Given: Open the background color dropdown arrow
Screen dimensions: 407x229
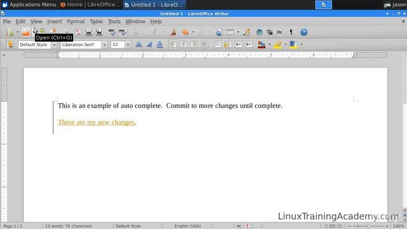Looking at the screenshot, I should (301, 45).
